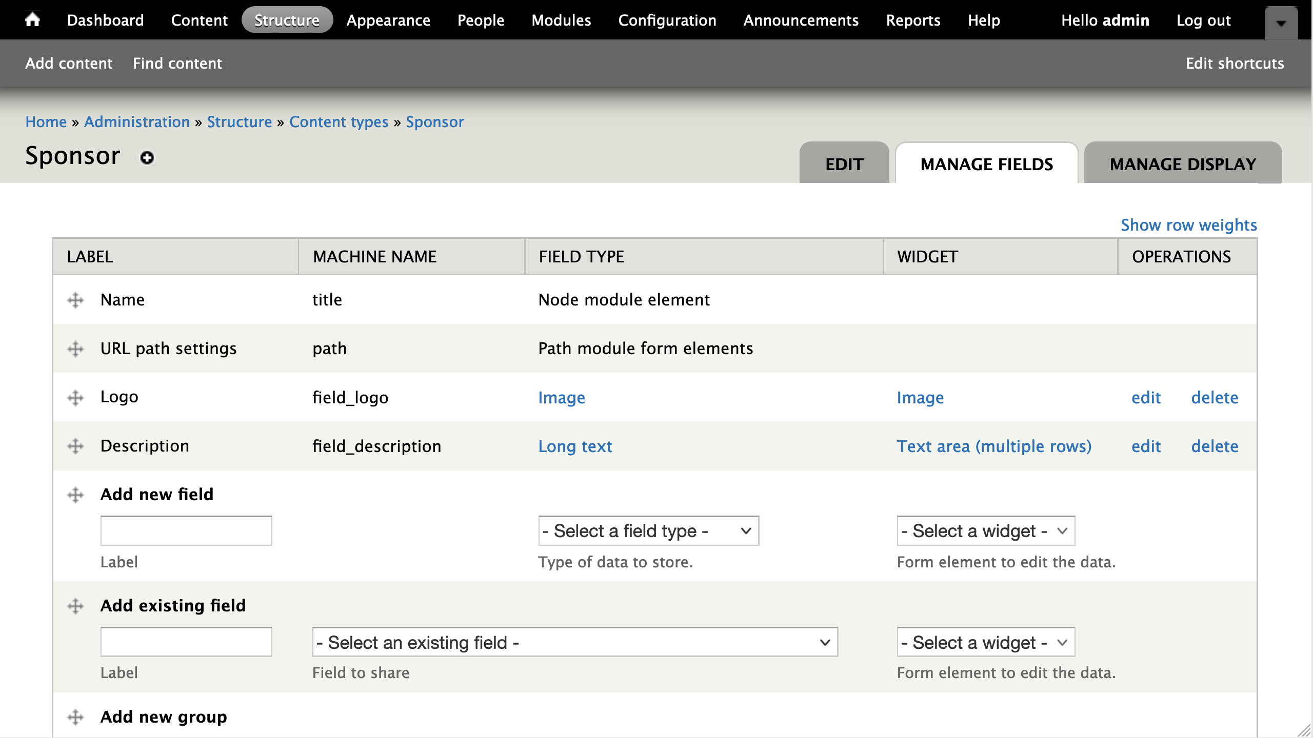This screenshot has width=1313, height=738.
Task: Open the Modules menu item
Action: tap(561, 20)
